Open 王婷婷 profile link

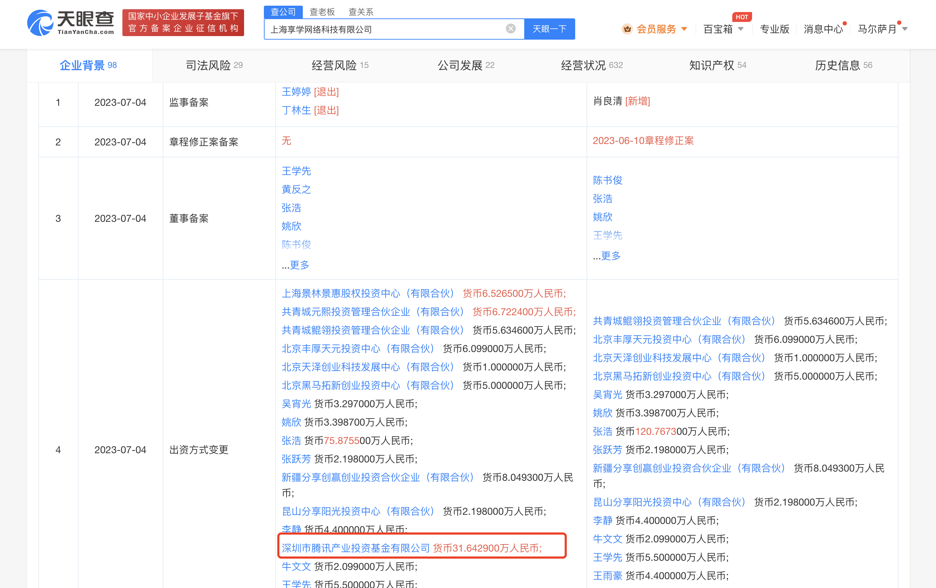tap(296, 92)
